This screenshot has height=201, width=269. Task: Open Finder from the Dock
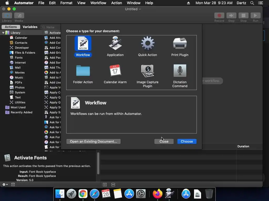pos(60,194)
